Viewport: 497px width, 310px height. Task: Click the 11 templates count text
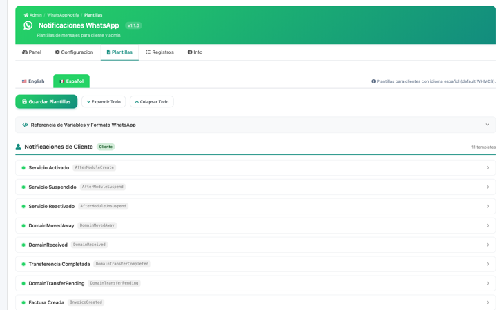tap(483, 147)
